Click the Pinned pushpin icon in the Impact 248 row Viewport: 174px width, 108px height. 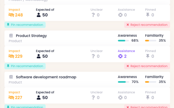(x=148, y=15)
